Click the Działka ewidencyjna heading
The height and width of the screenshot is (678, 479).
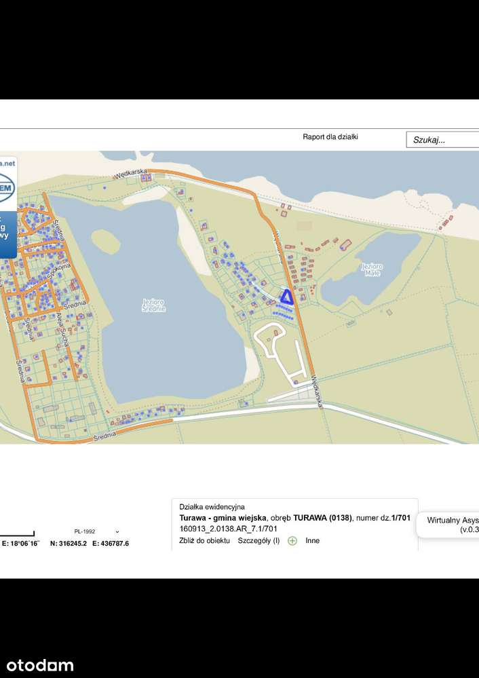tap(212, 507)
